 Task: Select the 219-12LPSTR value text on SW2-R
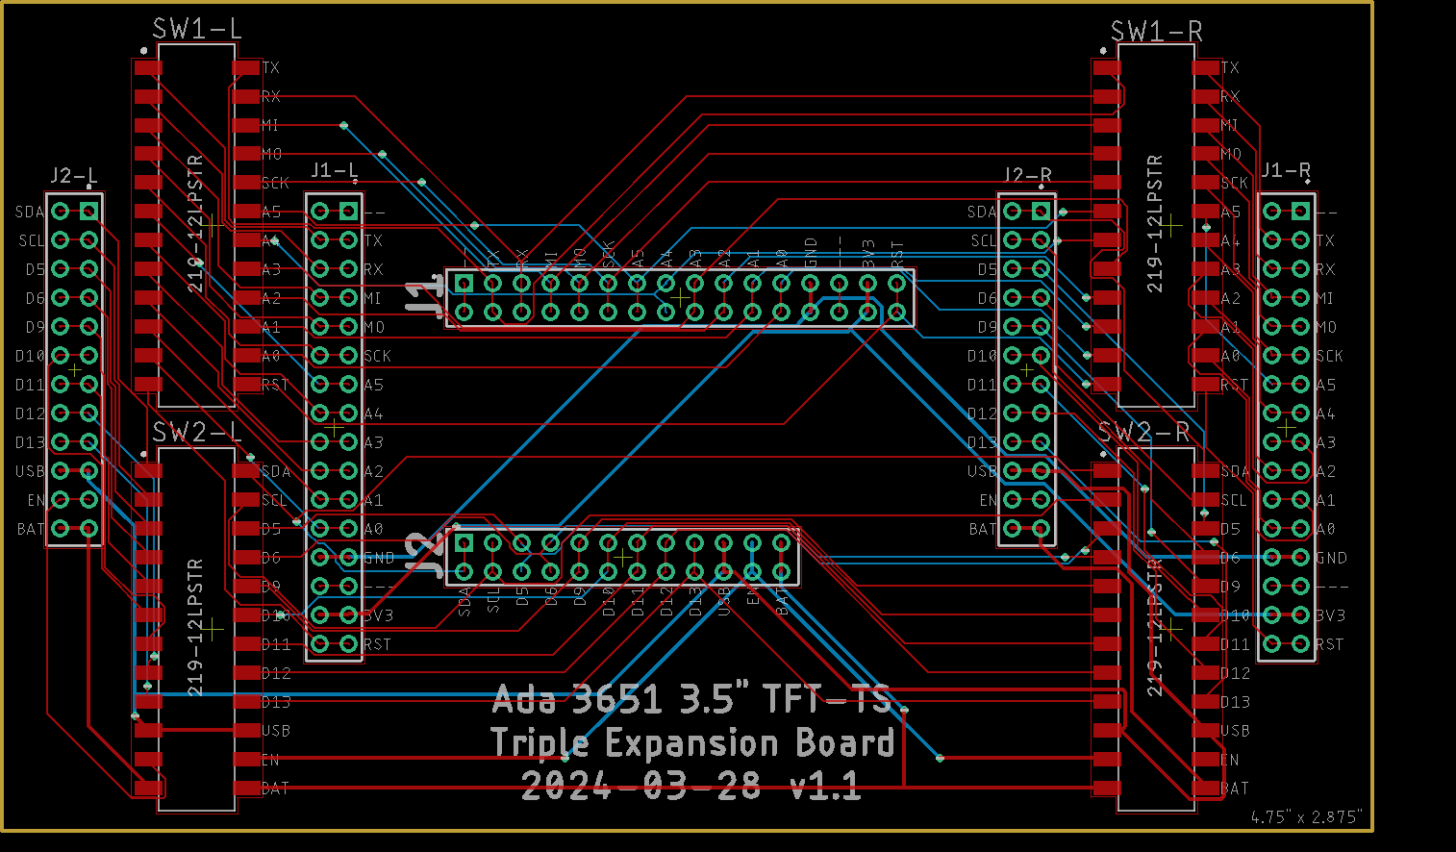coord(1155,627)
